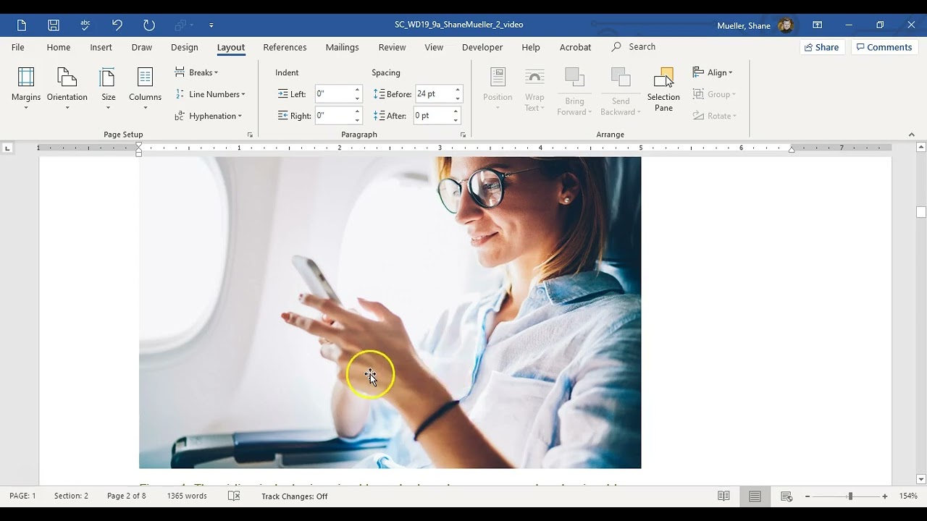Switch to the Home tab
The height and width of the screenshot is (521, 927).
click(59, 47)
